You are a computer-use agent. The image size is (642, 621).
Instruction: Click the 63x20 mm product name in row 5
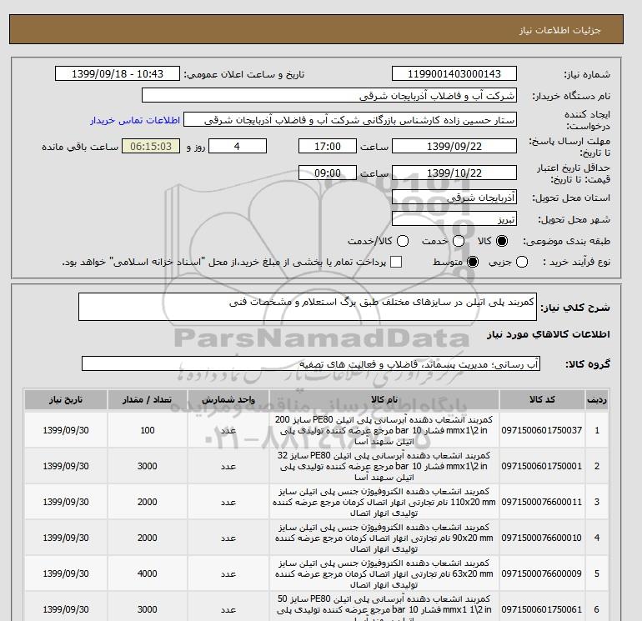click(x=384, y=573)
